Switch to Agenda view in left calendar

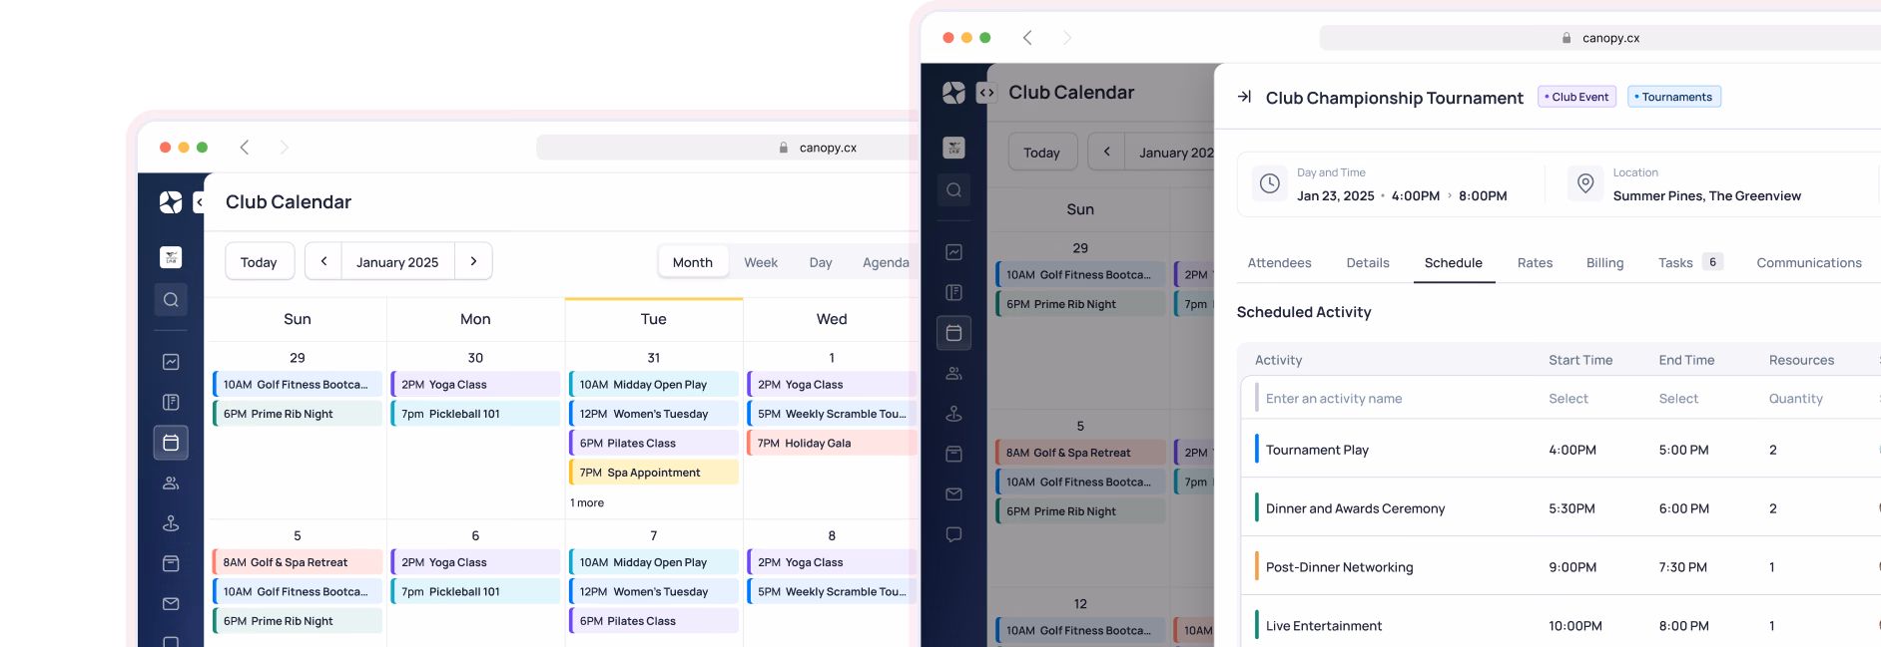click(886, 262)
